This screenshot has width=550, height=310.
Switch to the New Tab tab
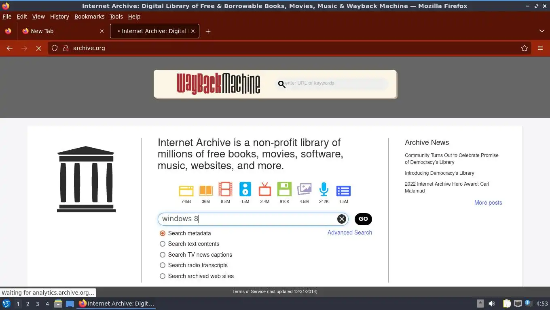click(63, 31)
